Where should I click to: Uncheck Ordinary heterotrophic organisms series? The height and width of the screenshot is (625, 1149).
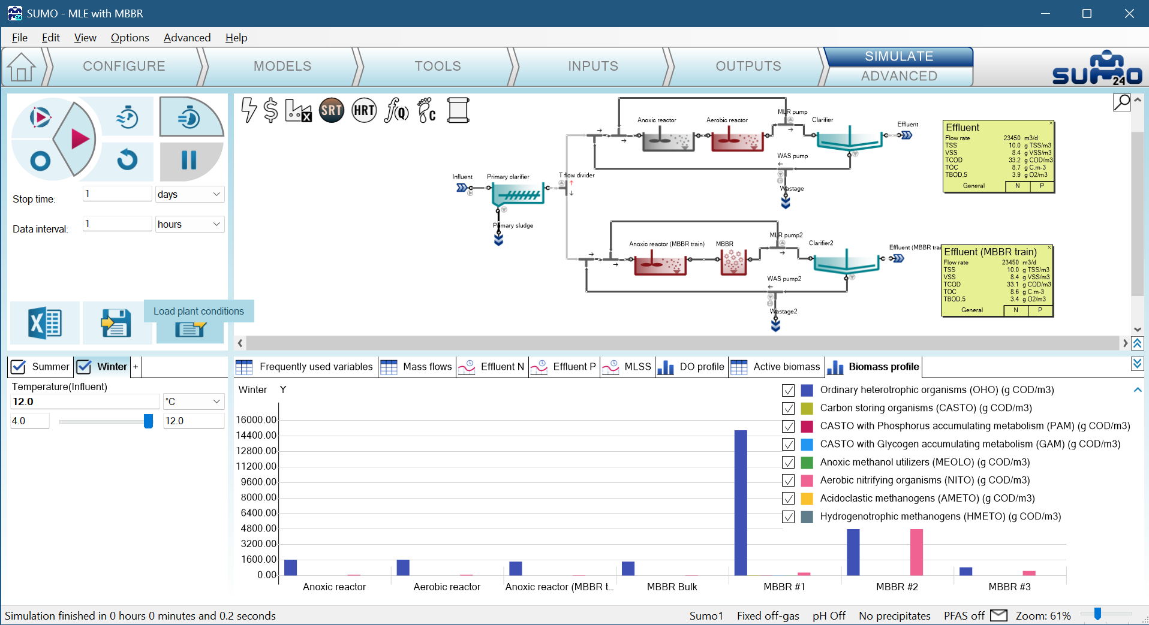tap(788, 390)
